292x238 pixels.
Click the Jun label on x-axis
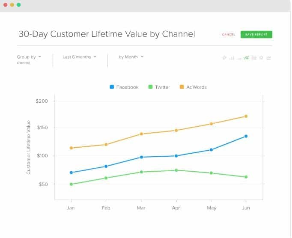pos(246,208)
